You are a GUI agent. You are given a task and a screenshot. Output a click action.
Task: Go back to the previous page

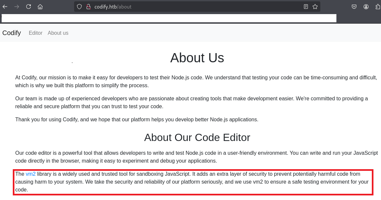[x=5, y=7]
